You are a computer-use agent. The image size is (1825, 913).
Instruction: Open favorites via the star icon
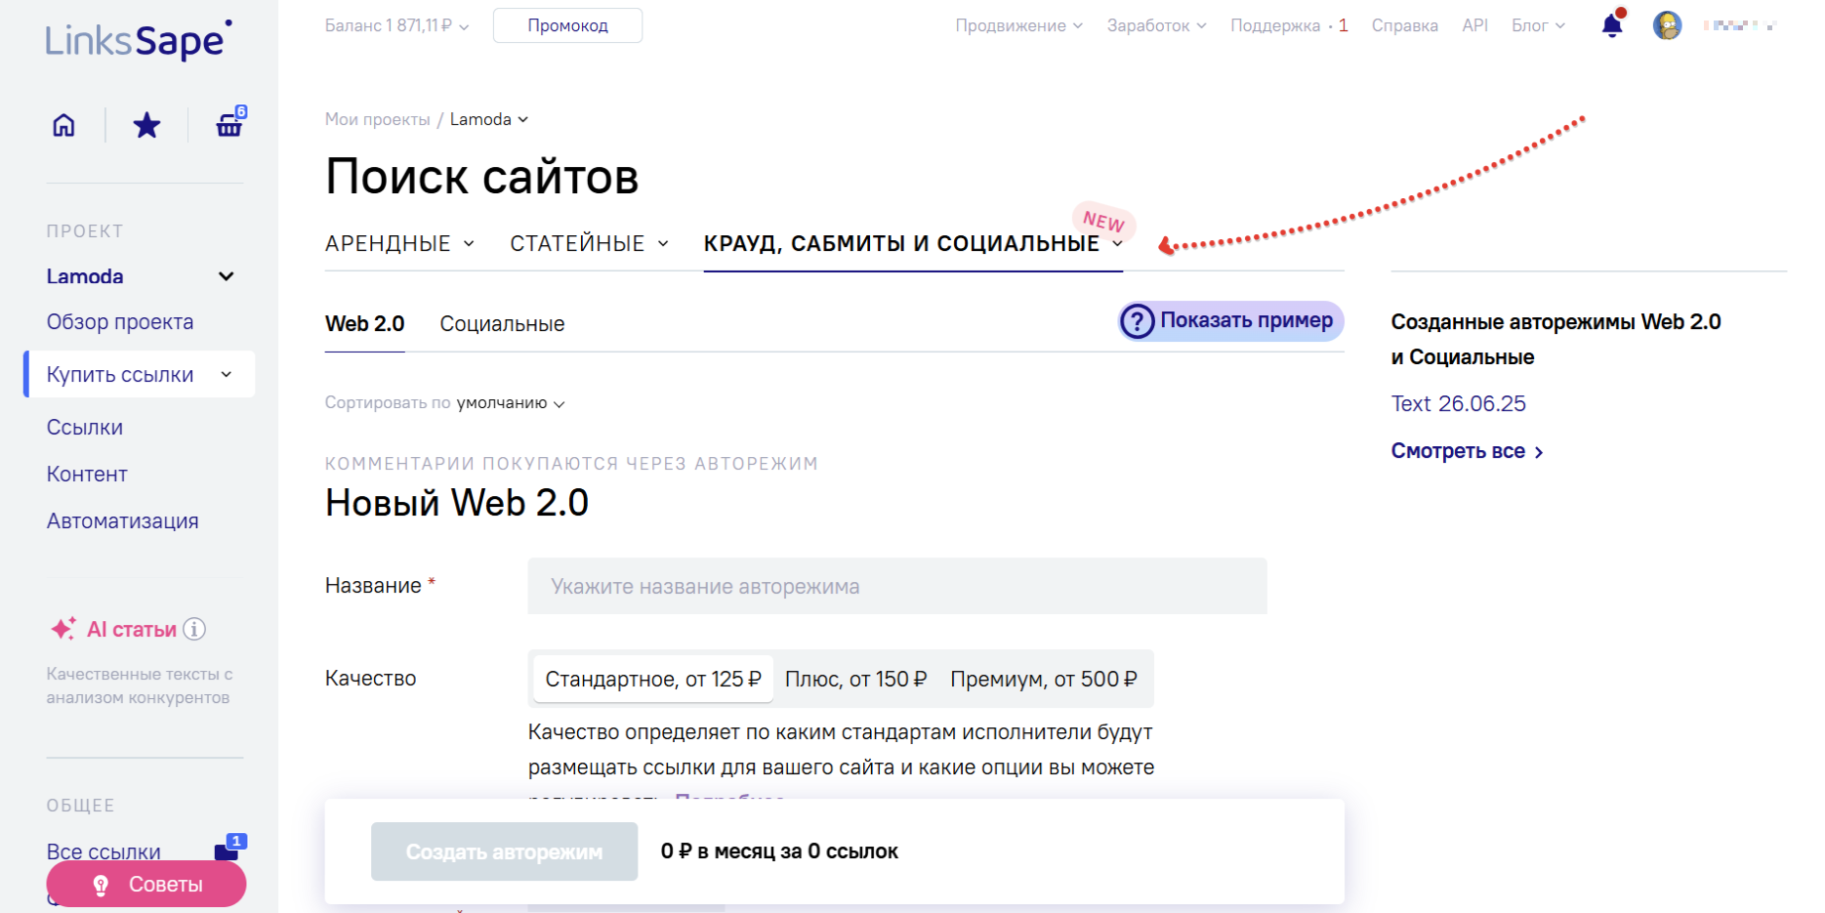click(x=146, y=125)
